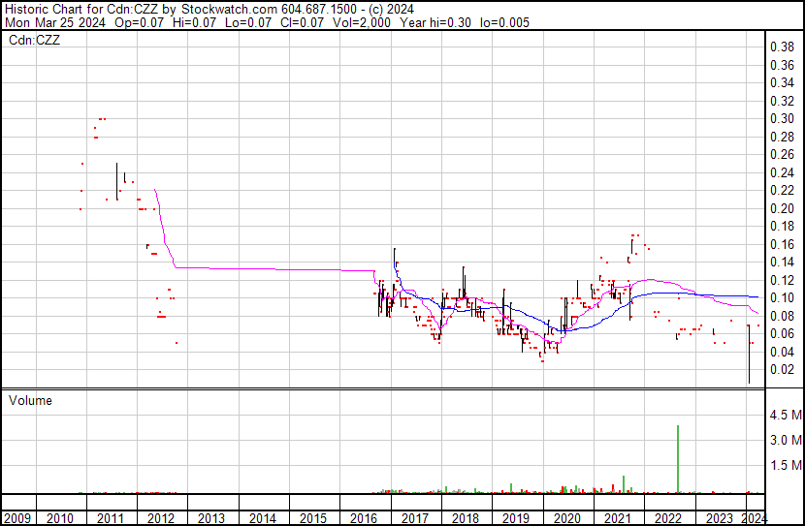This screenshot has height=526, width=805.
Task: Click the 2011 year label on time axis
Action: pyautogui.click(x=111, y=518)
